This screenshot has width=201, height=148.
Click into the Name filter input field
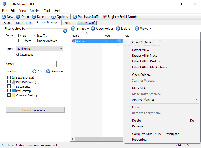click(36, 64)
